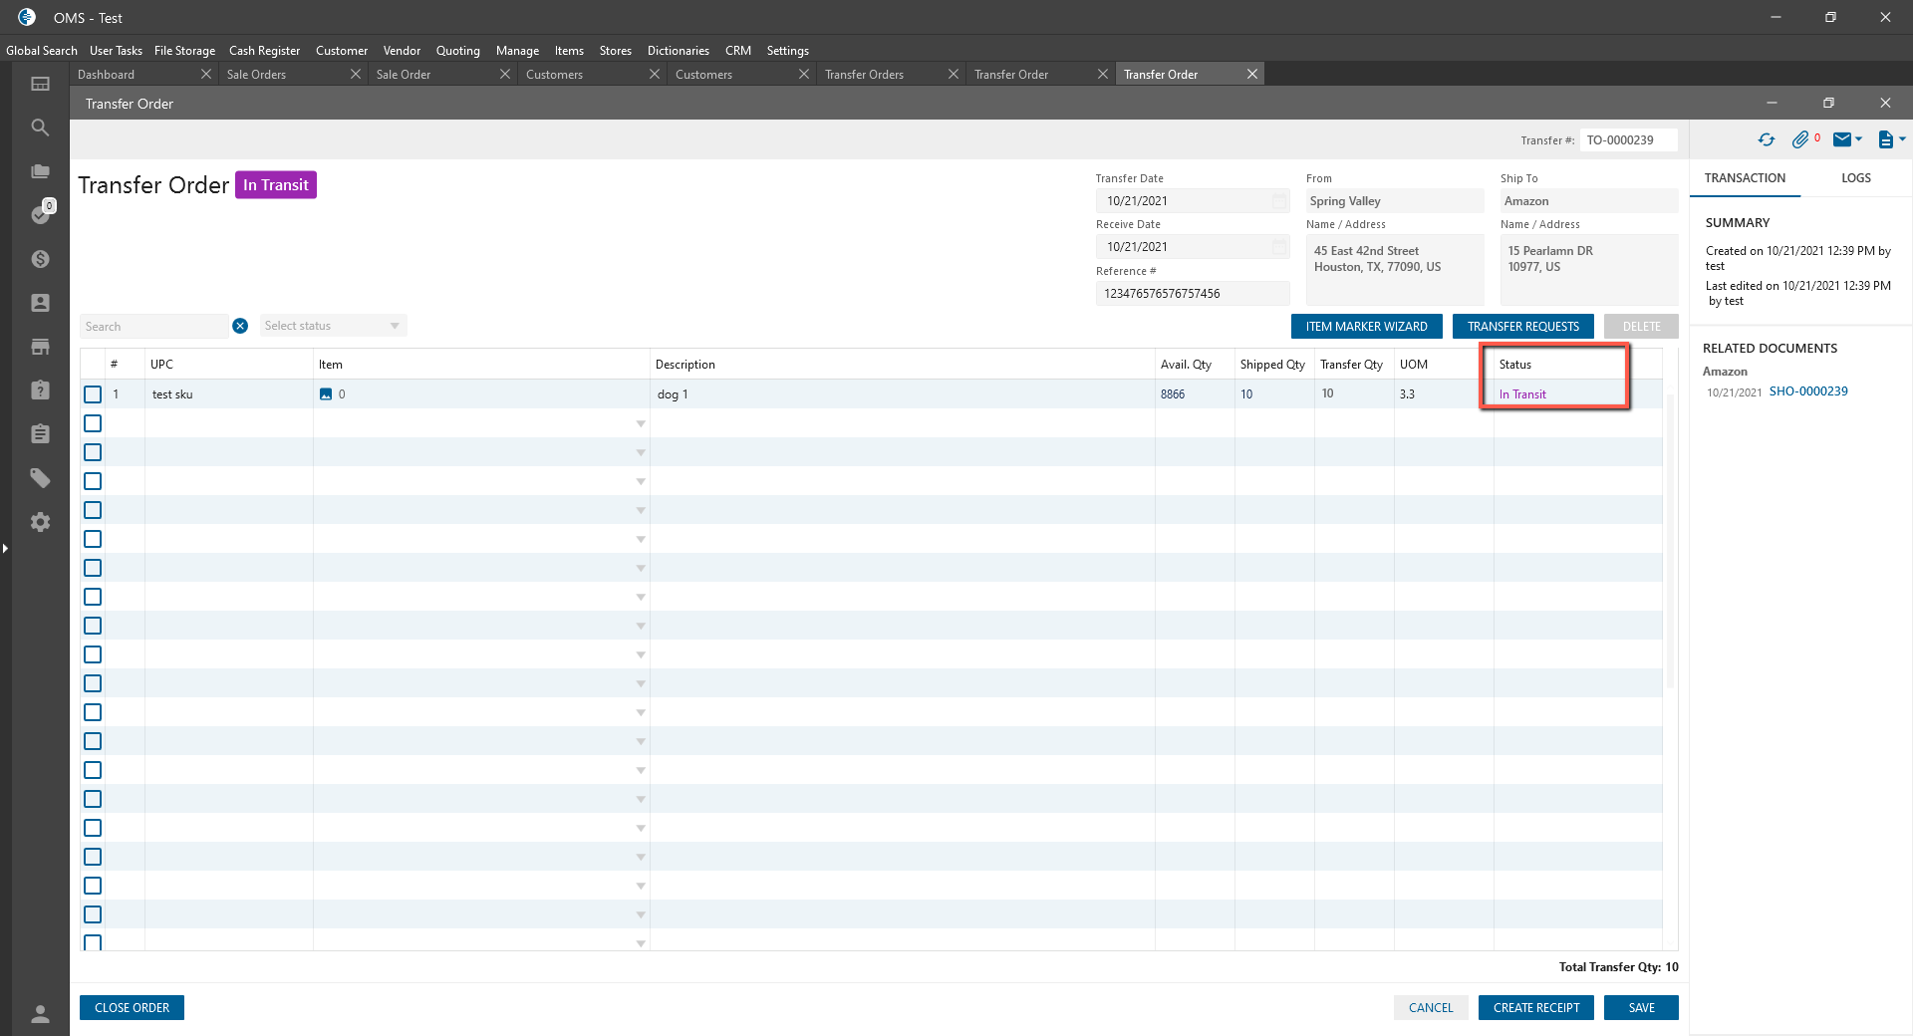
Task: Clear the search with the blue X icon
Action: (x=240, y=326)
